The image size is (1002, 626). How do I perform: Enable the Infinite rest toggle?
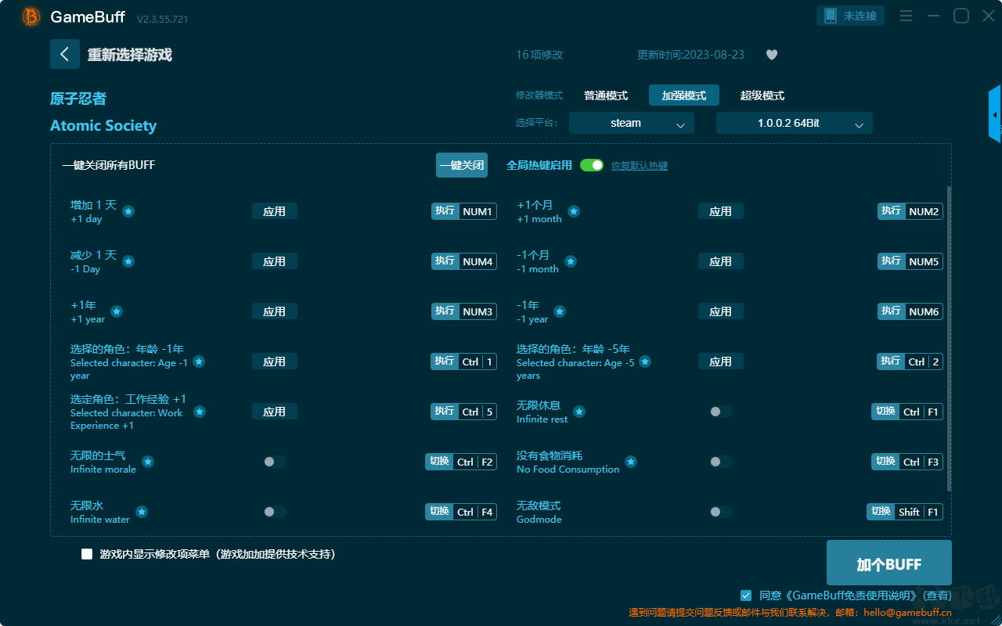(x=721, y=412)
